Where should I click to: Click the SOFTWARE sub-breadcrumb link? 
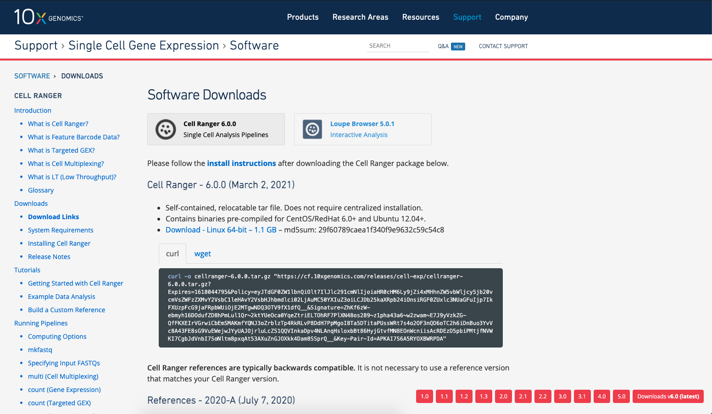[x=32, y=76]
